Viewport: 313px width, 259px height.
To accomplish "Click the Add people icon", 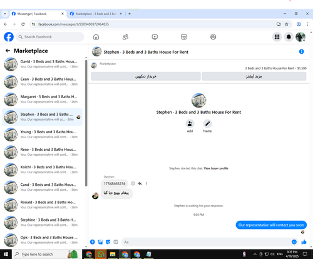I will (x=190, y=124).
